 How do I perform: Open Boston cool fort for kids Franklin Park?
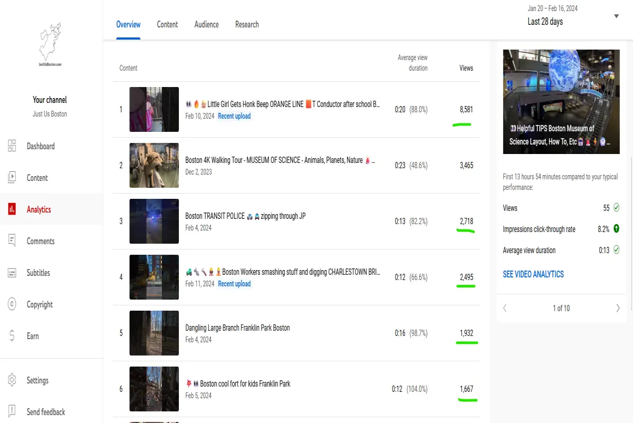click(x=238, y=384)
